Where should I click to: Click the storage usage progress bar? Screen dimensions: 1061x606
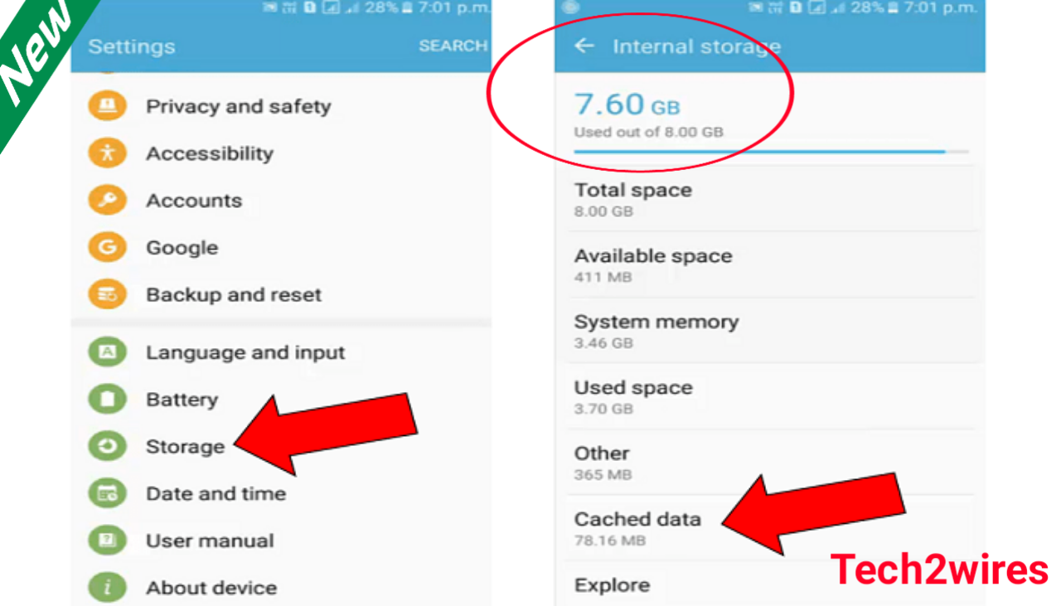tap(771, 152)
